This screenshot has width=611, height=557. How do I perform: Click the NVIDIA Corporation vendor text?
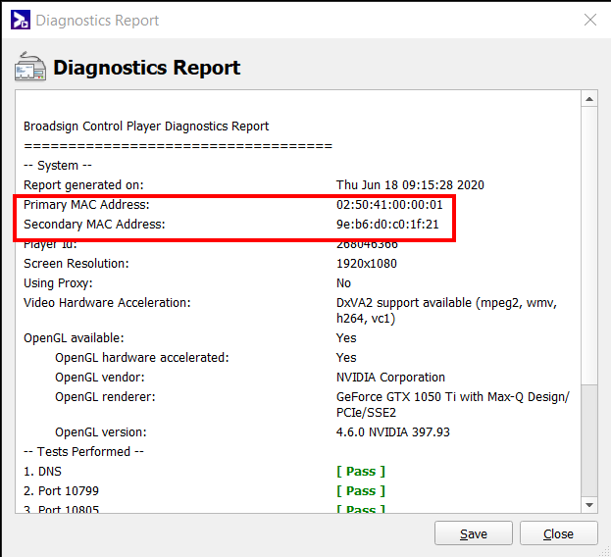392,378
